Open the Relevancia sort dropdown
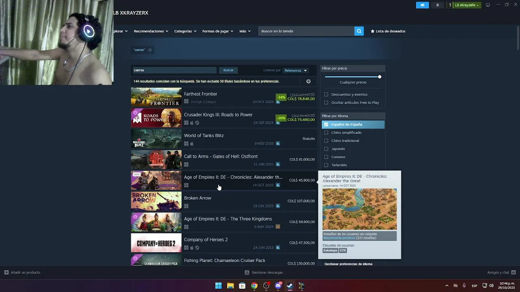 click(x=296, y=71)
